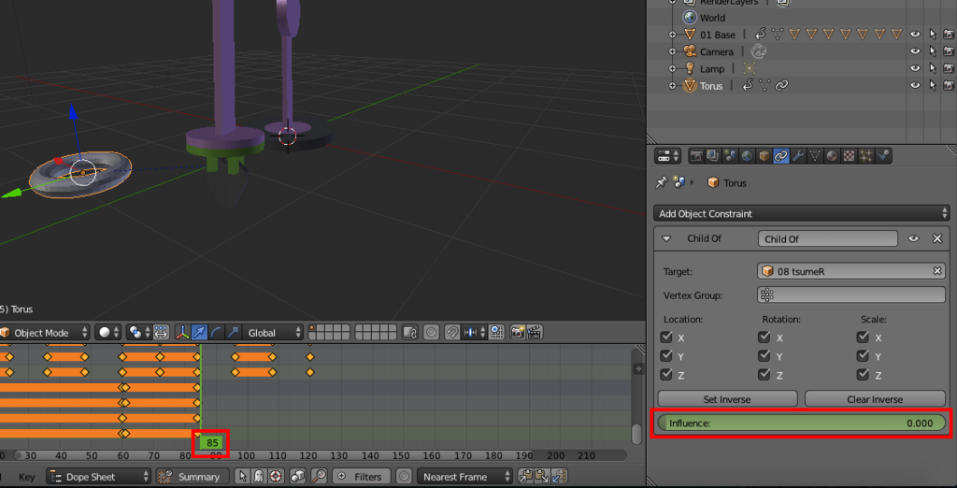Toggle only-selected cursor icon in dope sheet

(x=242, y=477)
